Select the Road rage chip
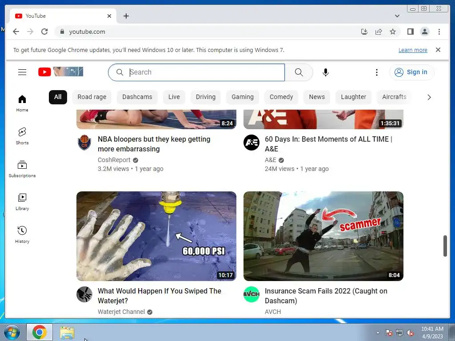The width and height of the screenshot is (455, 341). point(92,97)
